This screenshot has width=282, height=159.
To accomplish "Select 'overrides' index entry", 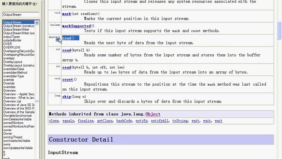I will click(9, 87).
